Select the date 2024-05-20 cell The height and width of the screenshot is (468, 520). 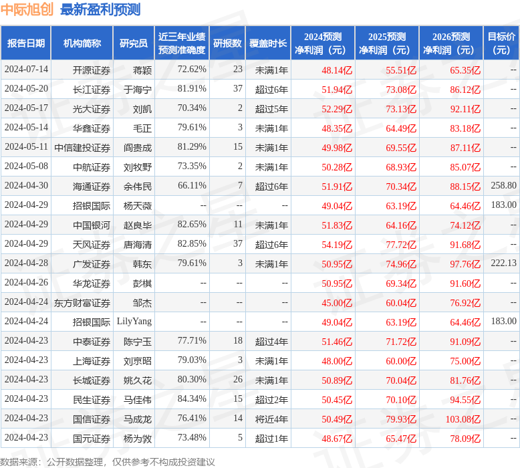coord(26,89)
